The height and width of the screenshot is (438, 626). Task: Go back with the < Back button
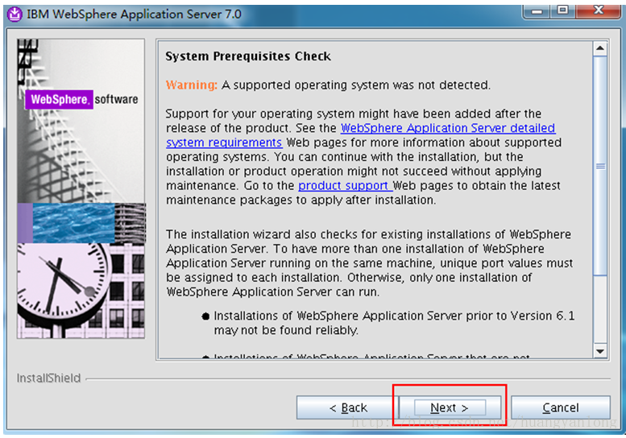tap(347, 407)
